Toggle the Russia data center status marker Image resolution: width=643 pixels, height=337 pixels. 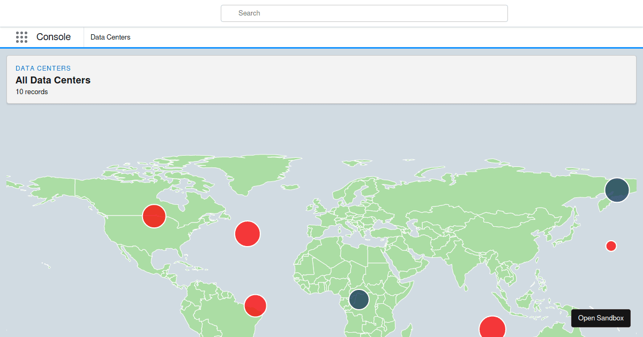pos(617,190)
